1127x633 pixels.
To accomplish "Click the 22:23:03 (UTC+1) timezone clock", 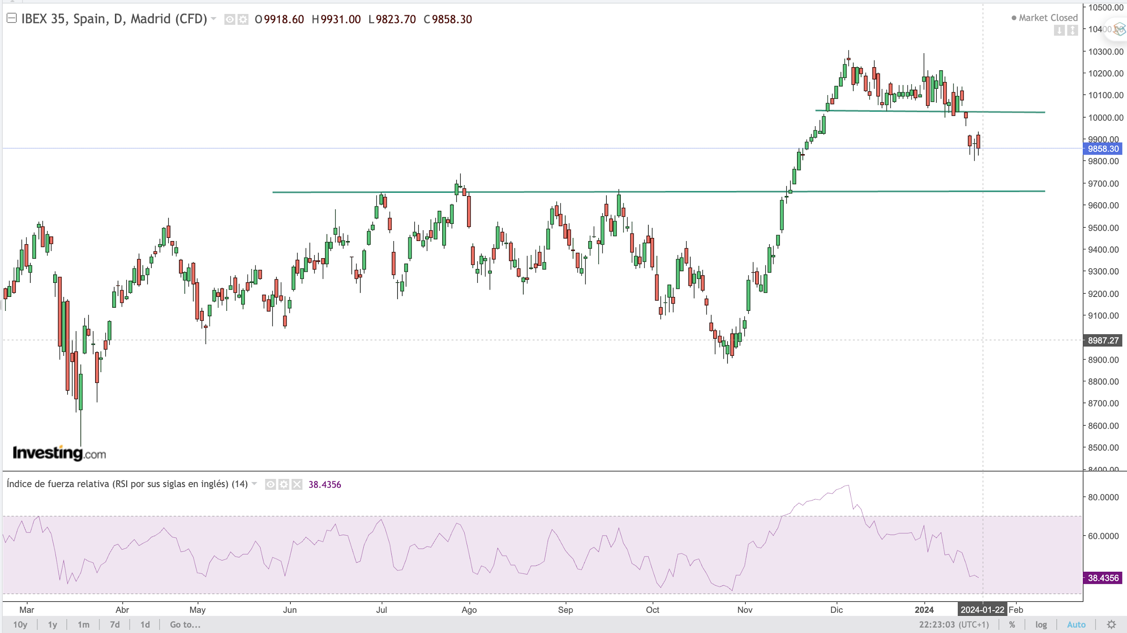I will point(954,624).
